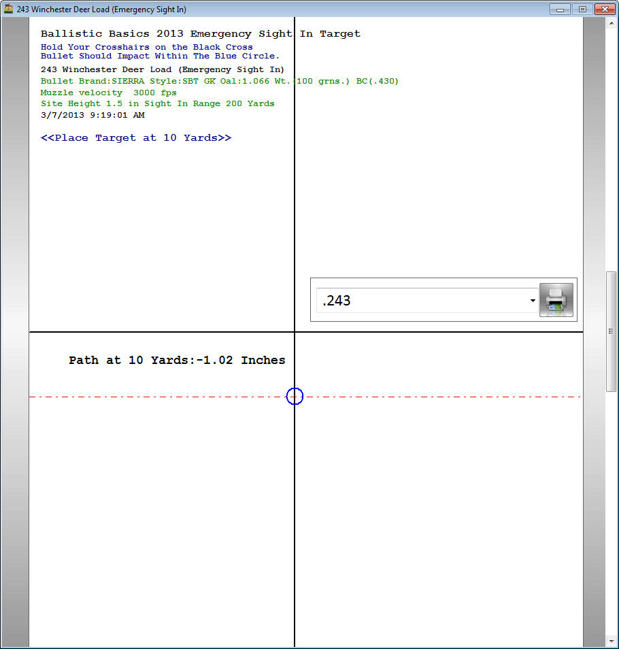Screen dimensions: 619x649
Task: Close the Emergency Sight In window
Action: pyautogui.click(x=604, y=10)
